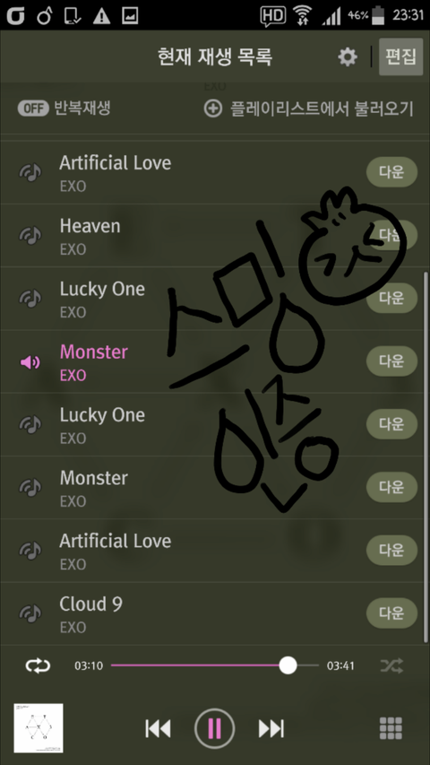Skip to the next track

click(x=271, y=728)
